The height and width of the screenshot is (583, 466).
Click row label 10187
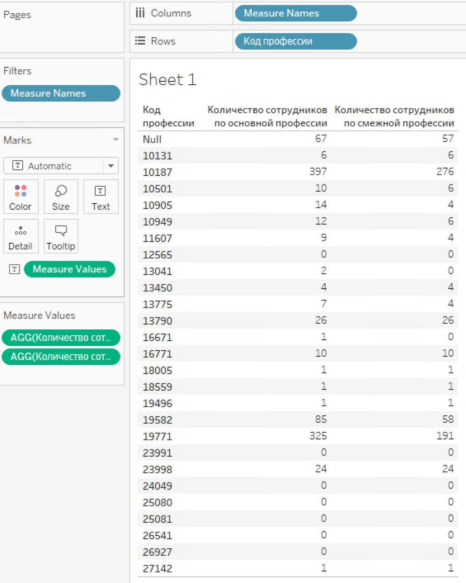point(157,172)
